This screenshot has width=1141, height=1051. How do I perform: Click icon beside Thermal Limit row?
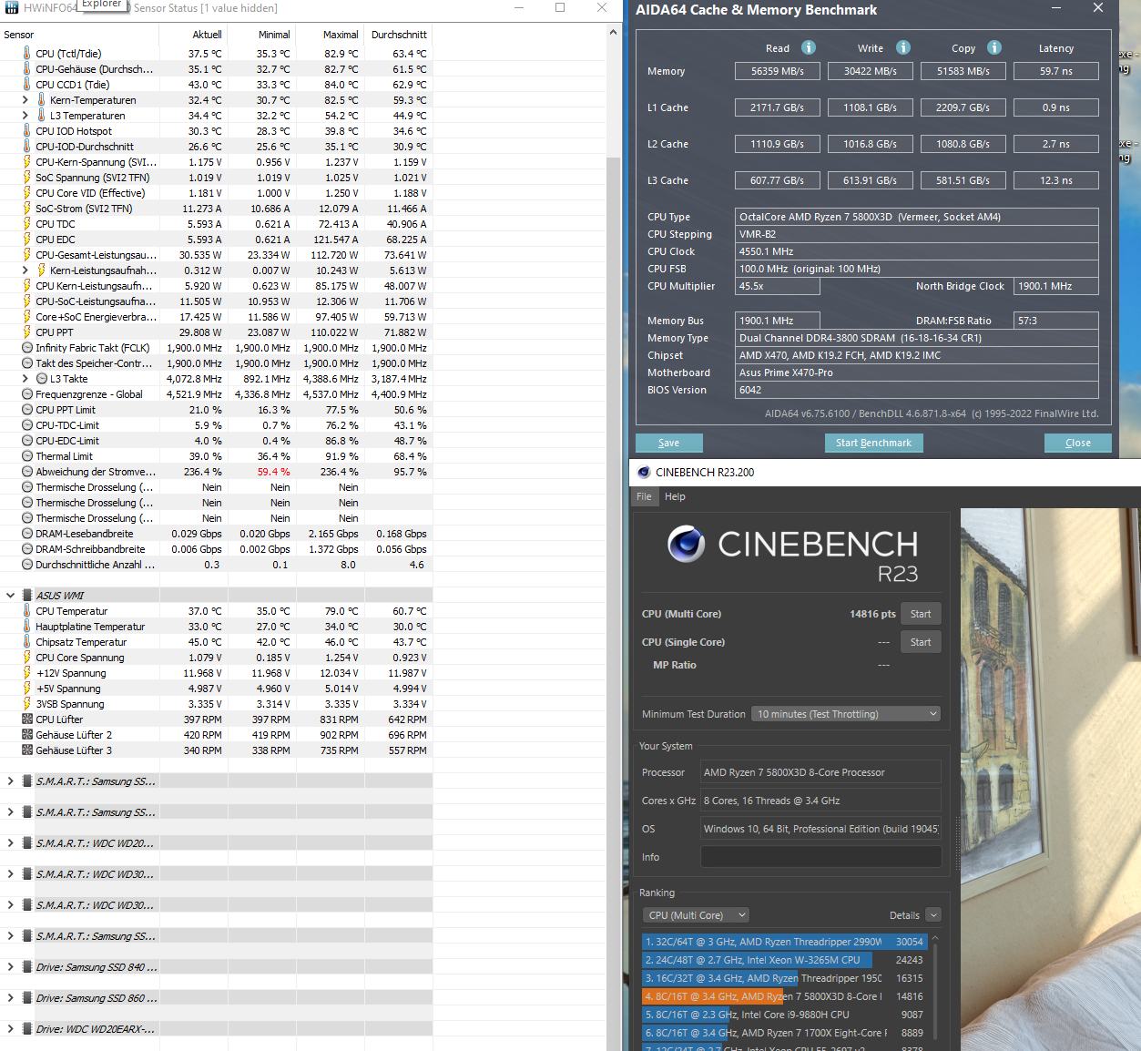click(x=27, y=456)
